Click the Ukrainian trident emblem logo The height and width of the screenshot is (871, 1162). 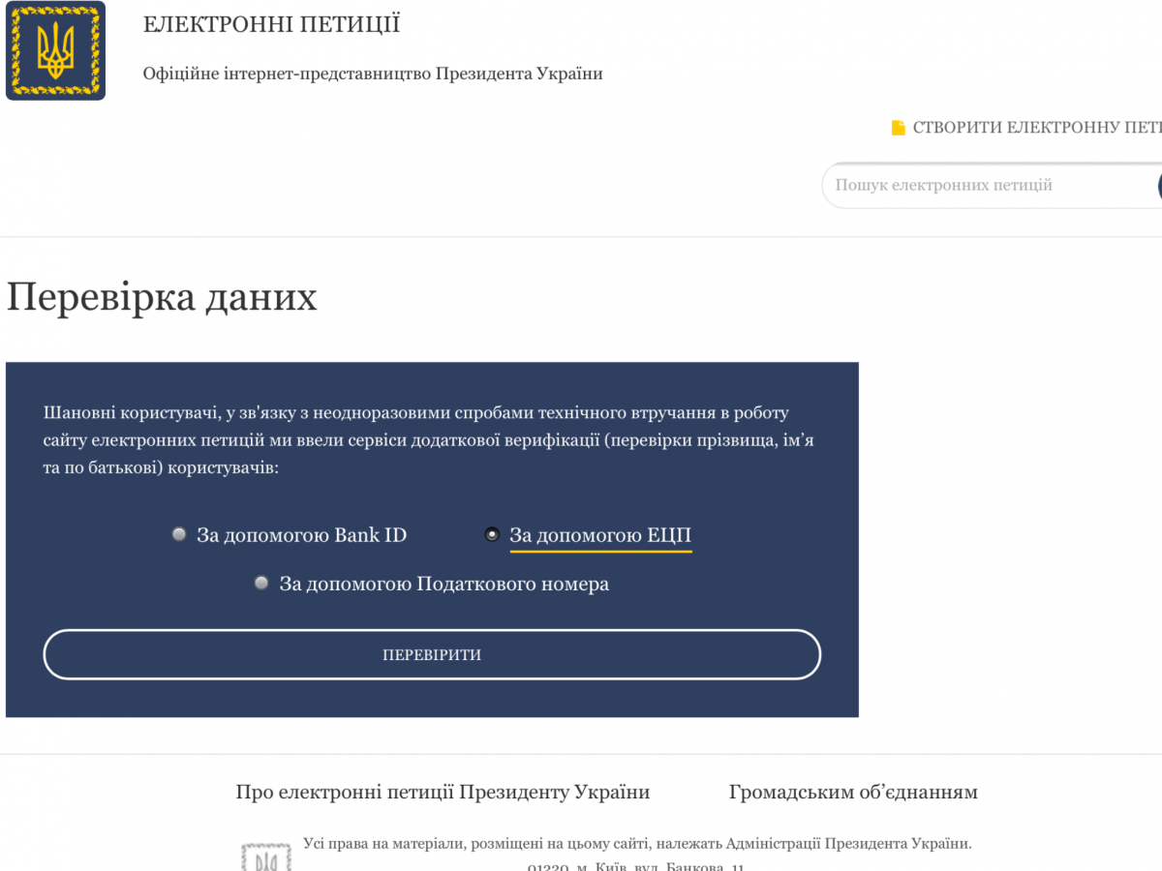pos(55,51)
